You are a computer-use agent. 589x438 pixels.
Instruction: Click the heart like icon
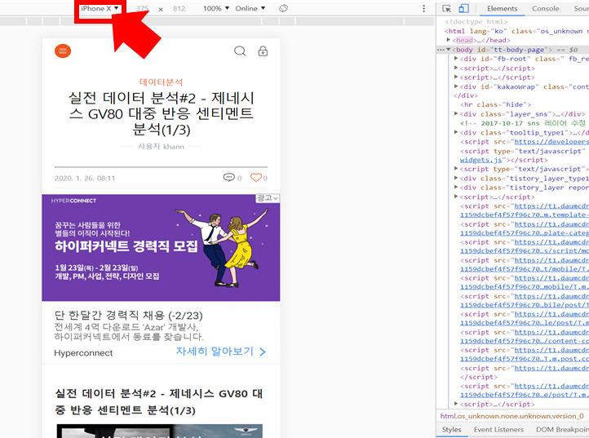pos(256,177)
